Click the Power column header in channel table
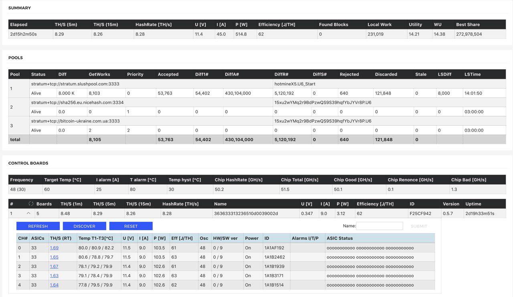This screenshot has height=297, width=513. 252,238
